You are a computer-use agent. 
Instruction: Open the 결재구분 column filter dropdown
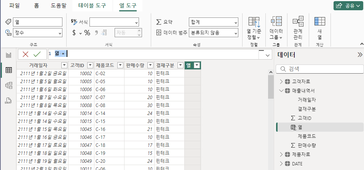pyautogui.click(x=180, y=65)
